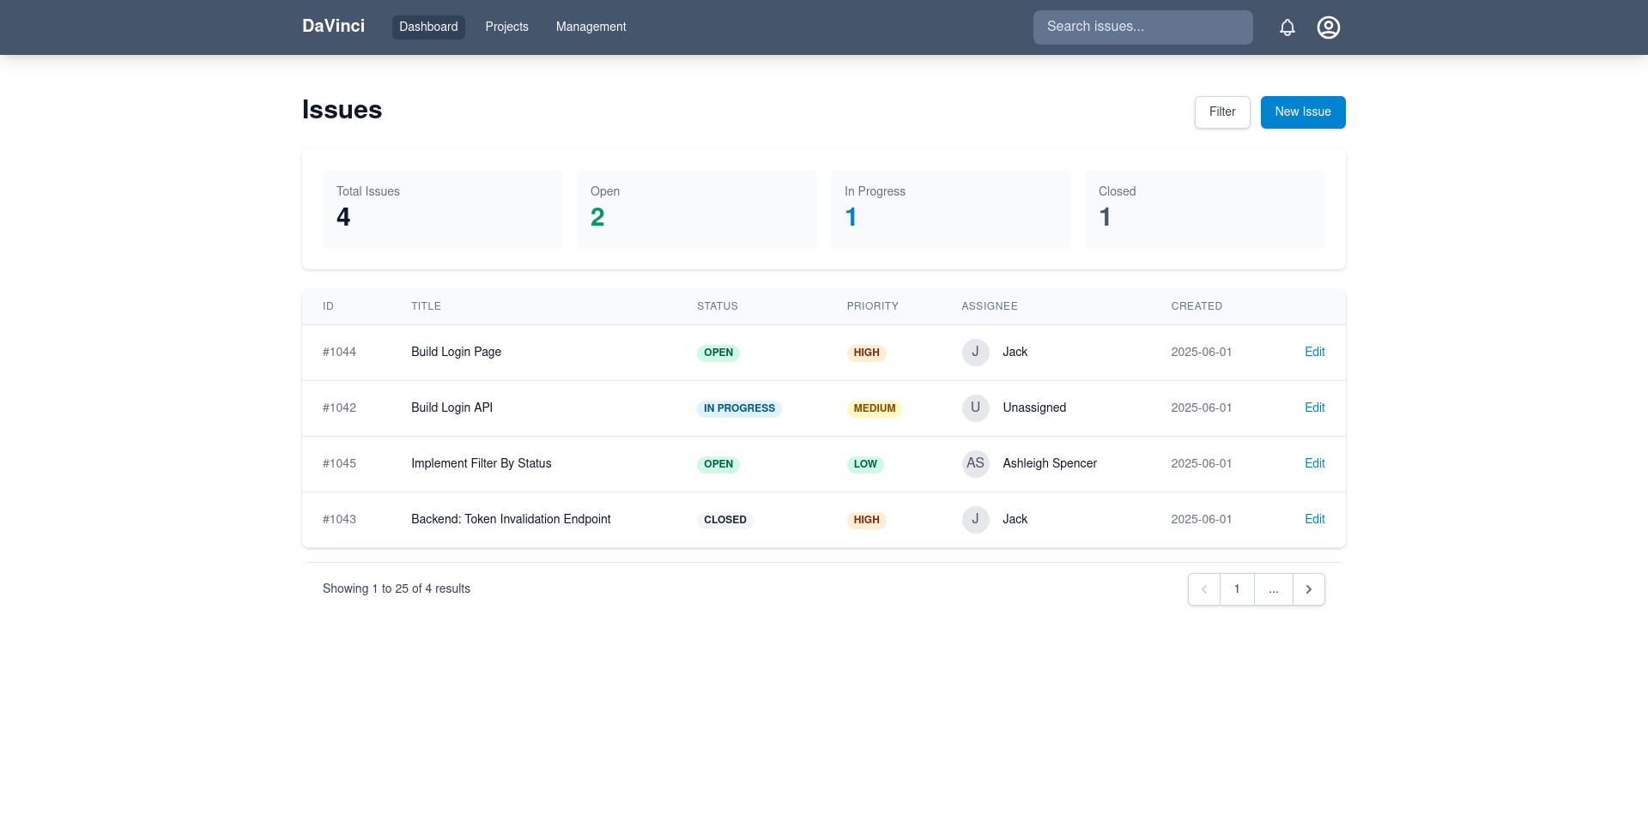Click the pagination ellipsis button
The image size is (1648, 839).
pos(1274,589)
